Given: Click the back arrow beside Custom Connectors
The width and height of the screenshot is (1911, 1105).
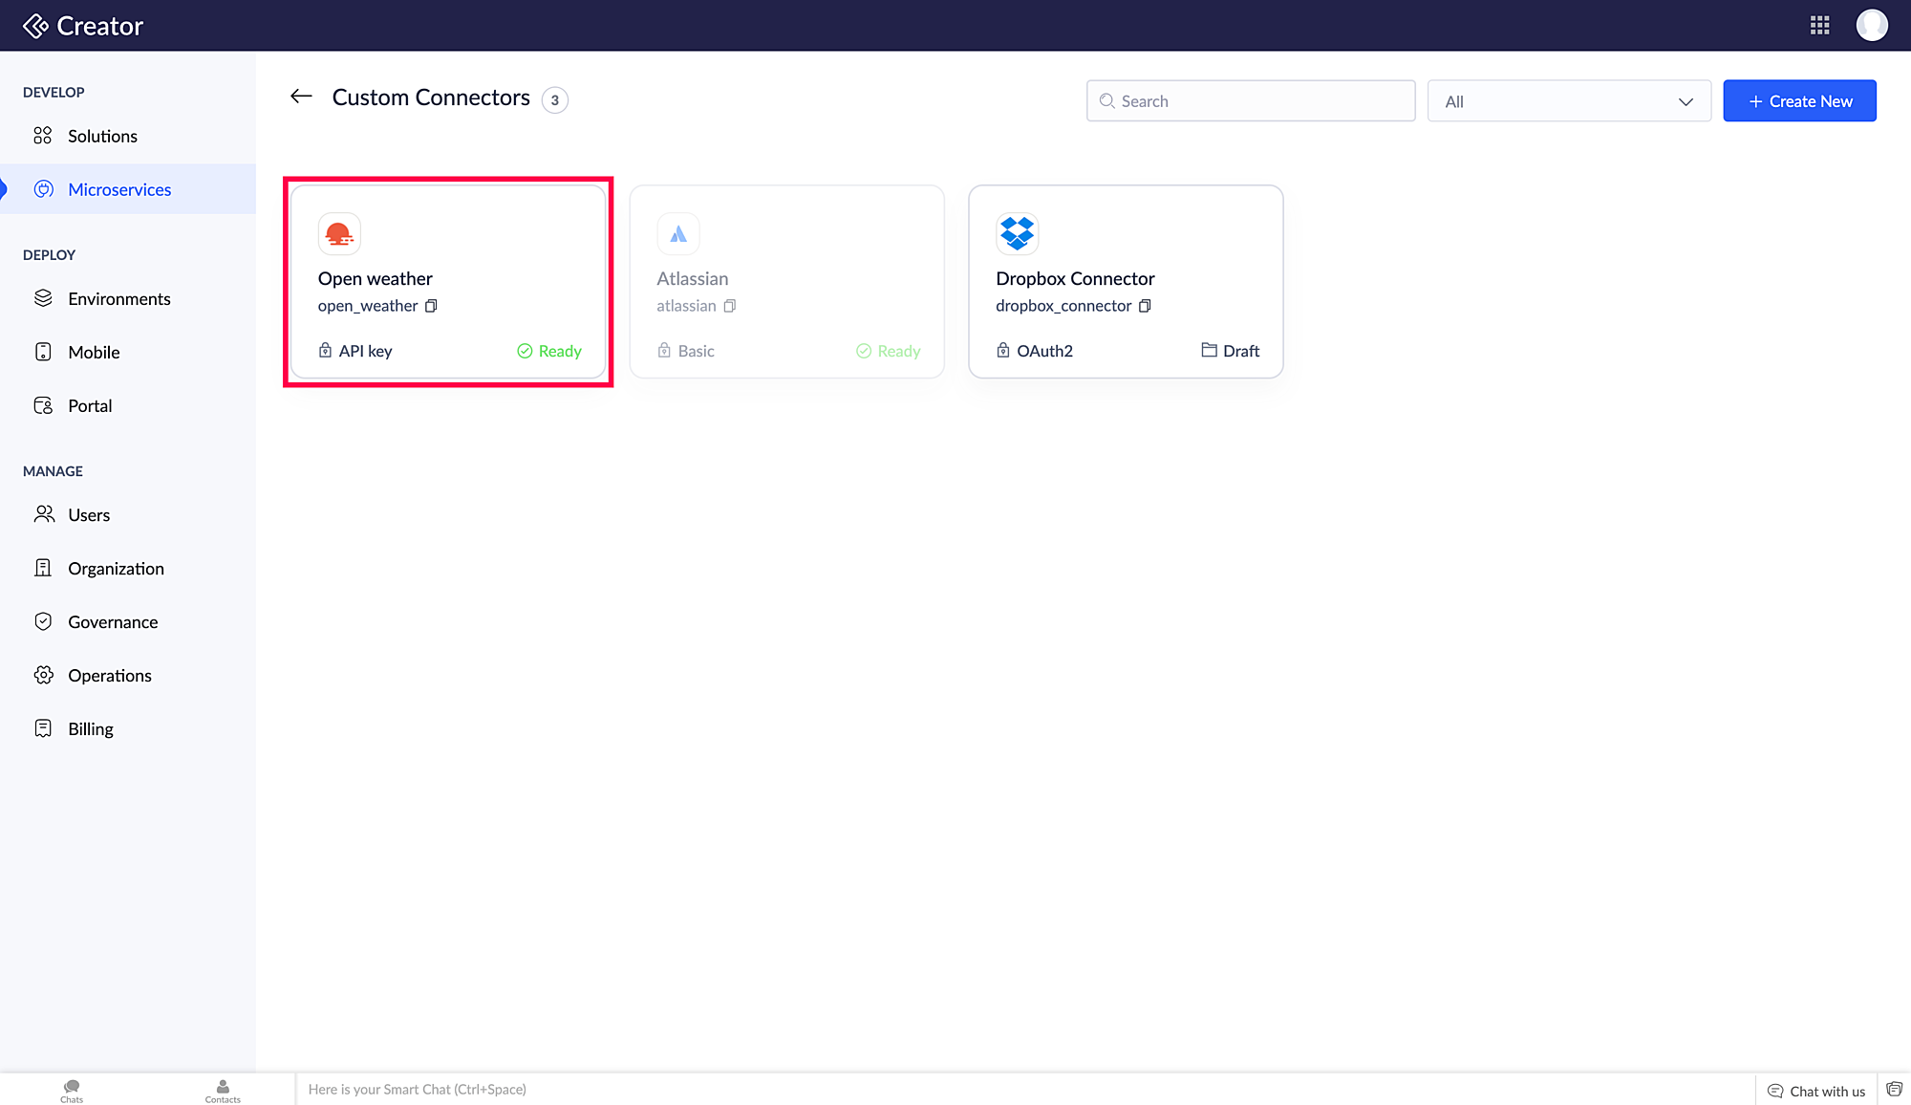Looking at the screenshot, I should point(301,97).
